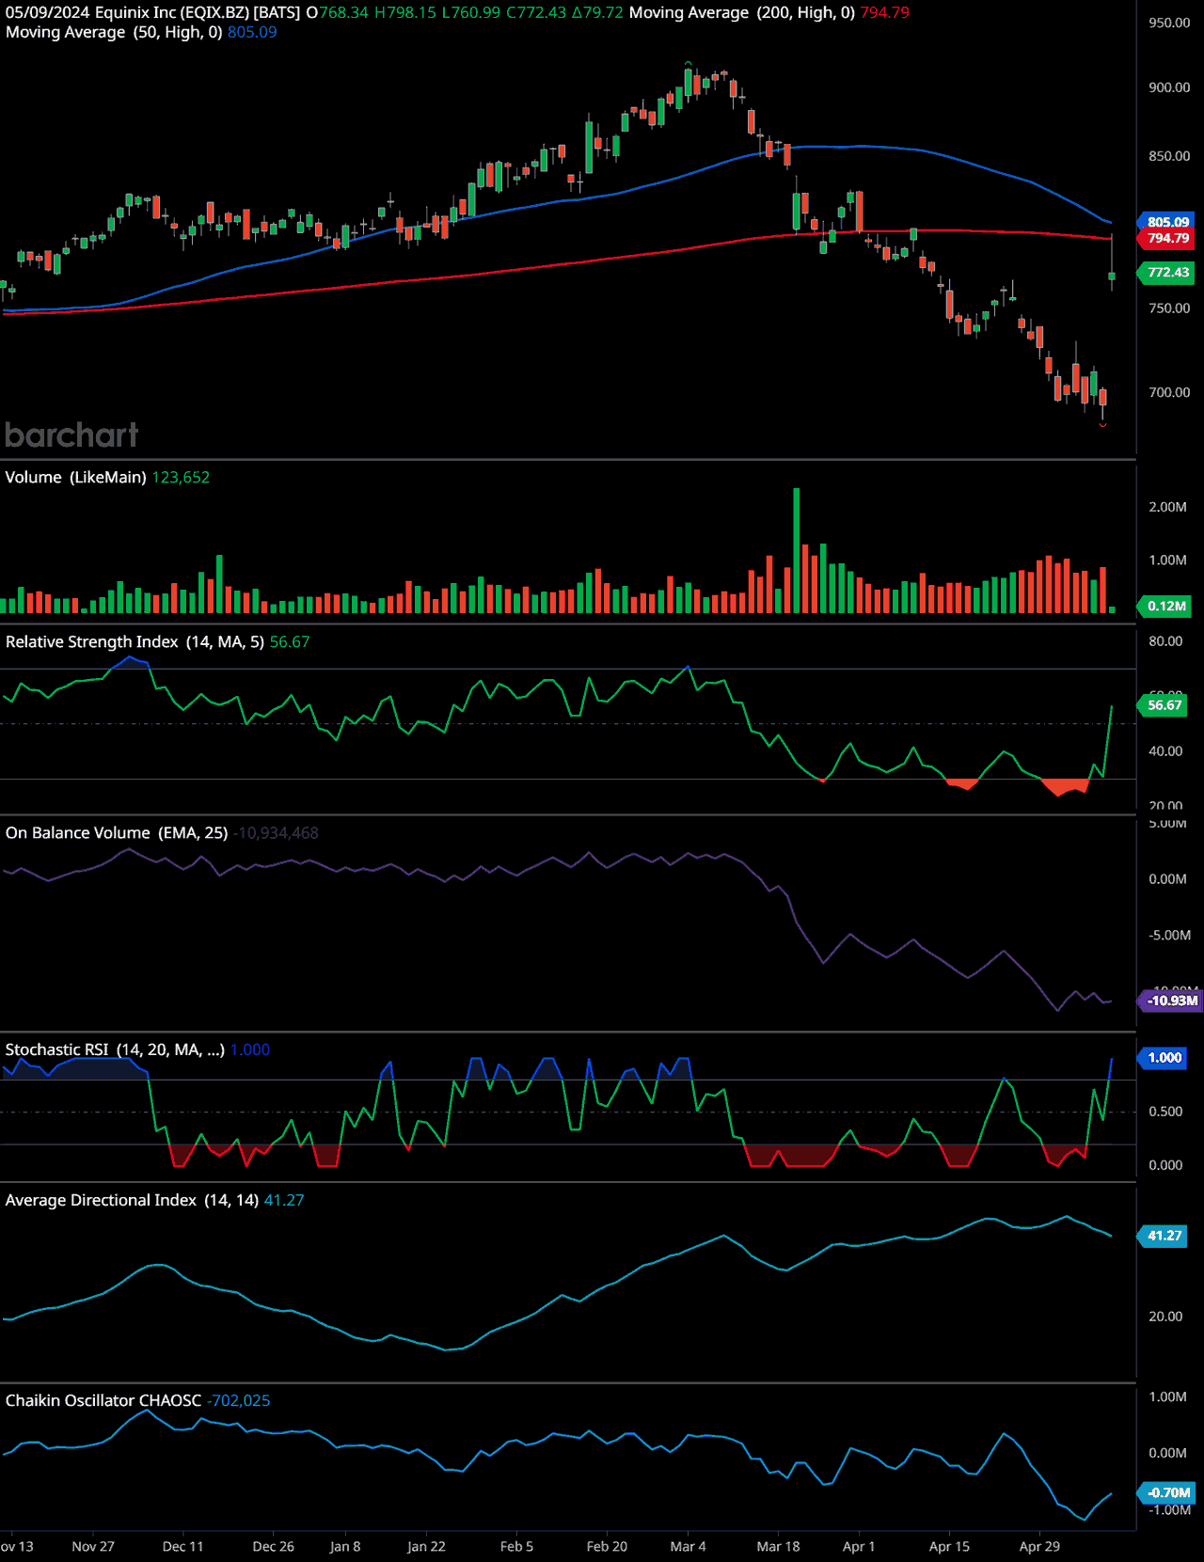Screen dimensions: 1204x1562
Task: Click the Apr 1 date label
Action: pos(859,1547)
